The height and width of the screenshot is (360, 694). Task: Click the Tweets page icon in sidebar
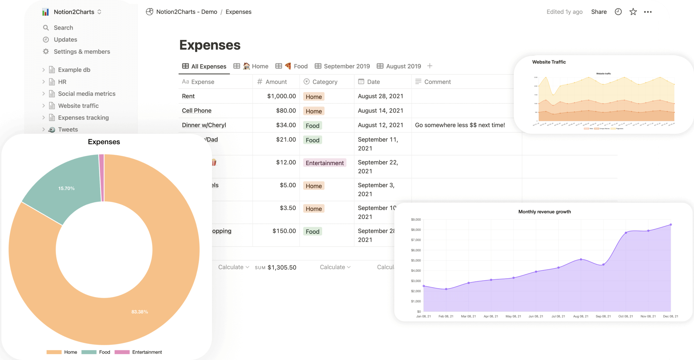click(51, 129)
